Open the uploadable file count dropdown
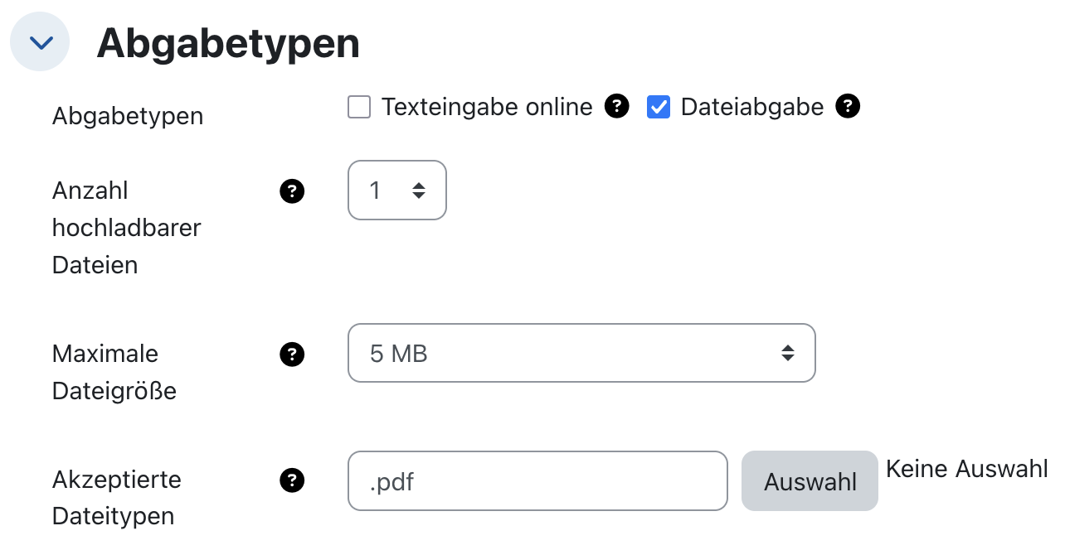This screenshot has width=1065, height=550. [396, 191]
